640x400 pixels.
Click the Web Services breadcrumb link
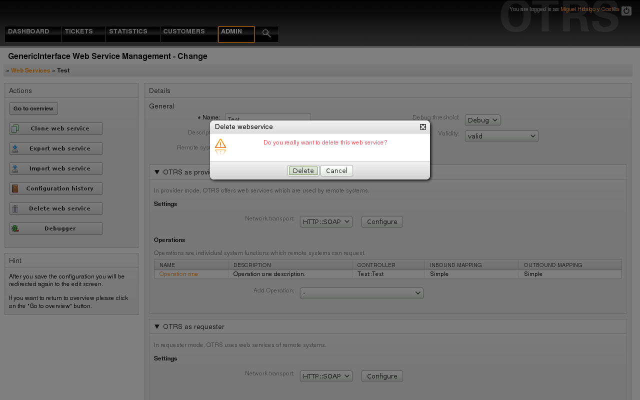(x=30, y=70)
